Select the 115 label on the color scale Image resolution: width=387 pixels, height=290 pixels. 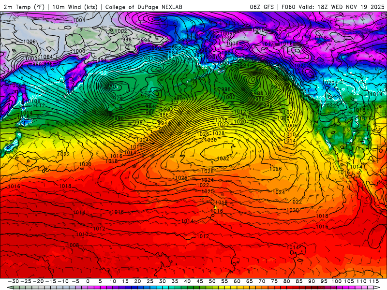pyautogui.click(x=374, y=281)
